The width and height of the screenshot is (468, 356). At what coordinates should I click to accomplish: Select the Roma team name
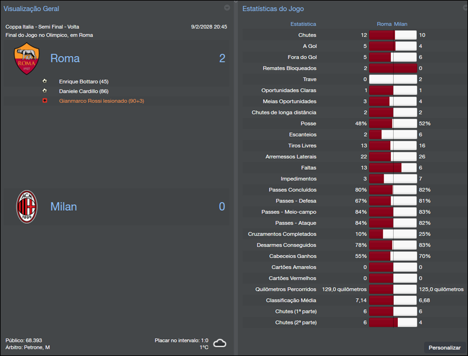tap(65, 58)
